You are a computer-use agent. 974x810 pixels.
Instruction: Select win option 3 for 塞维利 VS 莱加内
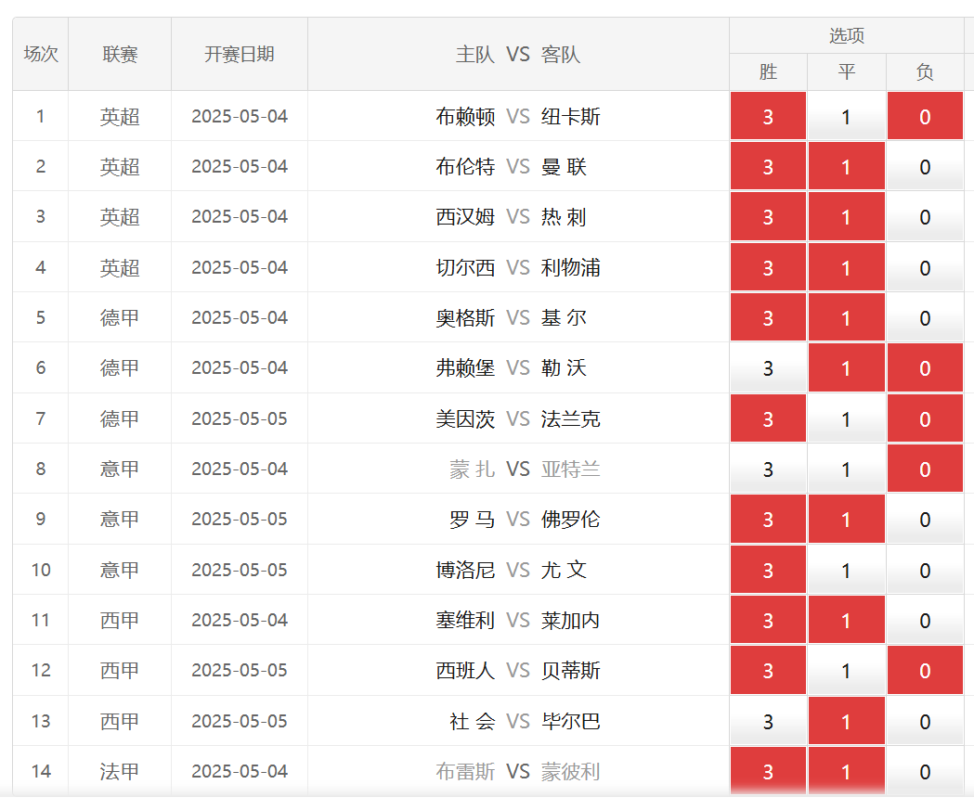click(768, 620)
